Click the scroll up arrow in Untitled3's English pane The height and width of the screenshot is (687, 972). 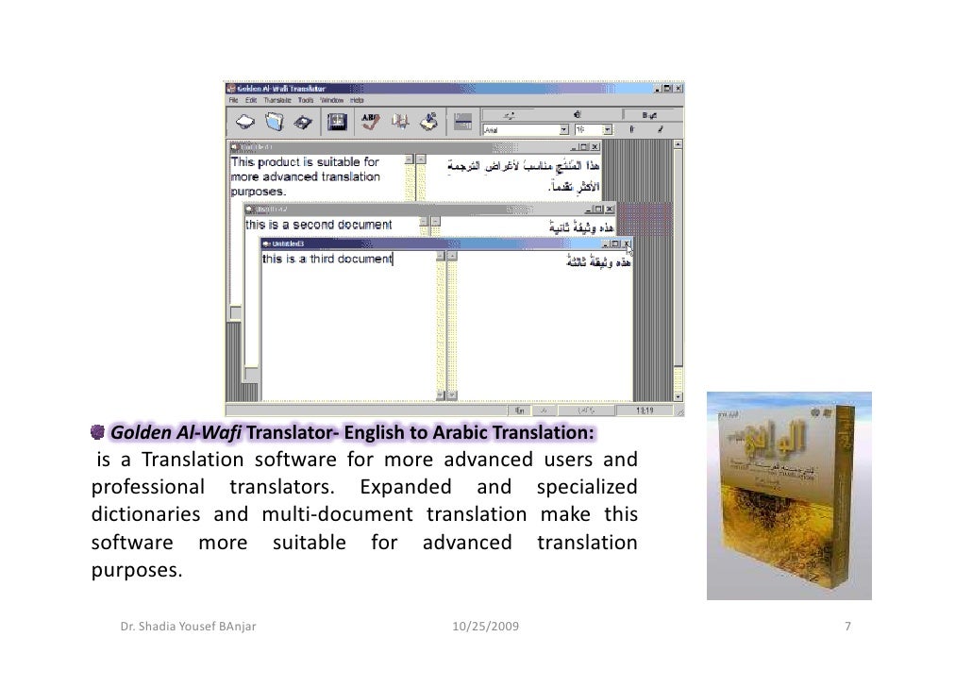coord(441,256)
